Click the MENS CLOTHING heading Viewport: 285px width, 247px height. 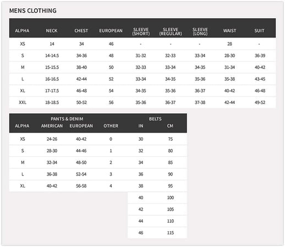33,10
